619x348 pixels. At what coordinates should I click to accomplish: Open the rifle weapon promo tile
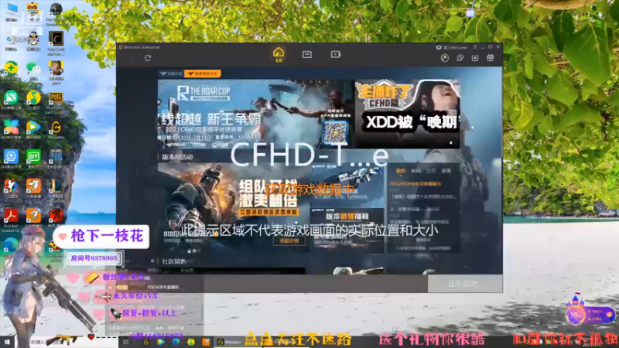347,184
